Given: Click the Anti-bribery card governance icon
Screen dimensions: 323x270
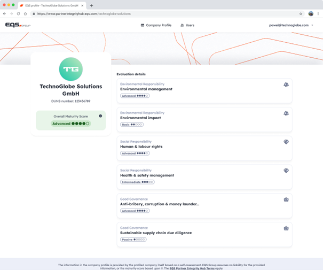Looking at the screenshot, I should [x=286, y=199].
